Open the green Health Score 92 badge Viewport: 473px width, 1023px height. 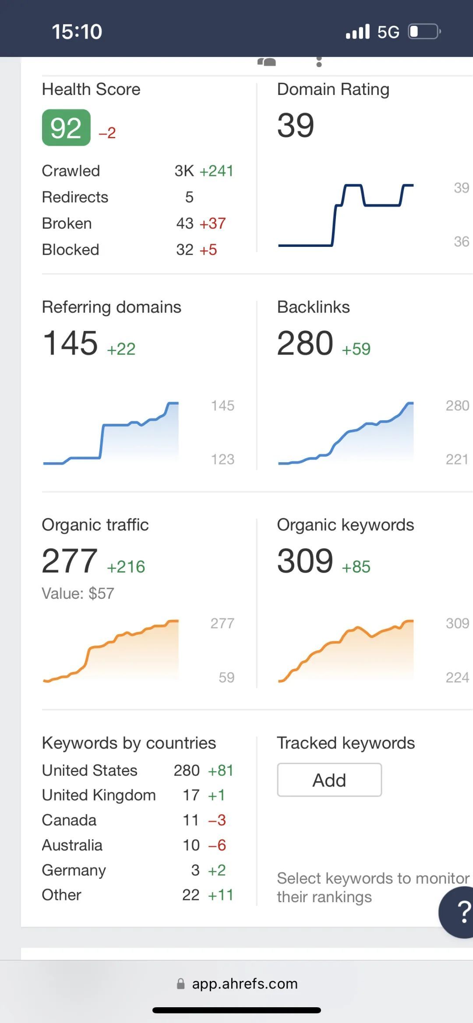point(66,128)
